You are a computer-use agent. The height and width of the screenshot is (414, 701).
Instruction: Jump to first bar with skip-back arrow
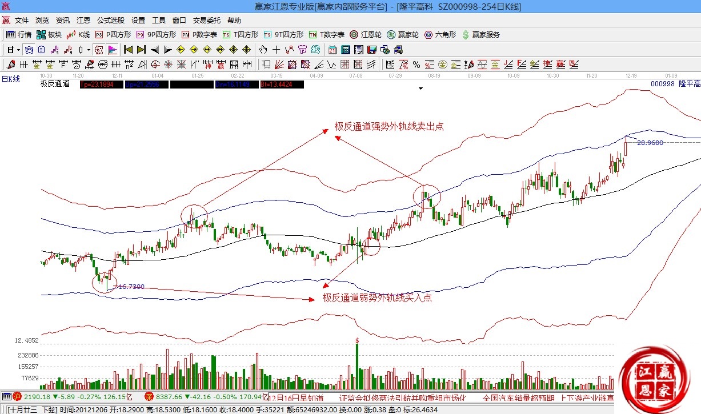tap(128, 50)
